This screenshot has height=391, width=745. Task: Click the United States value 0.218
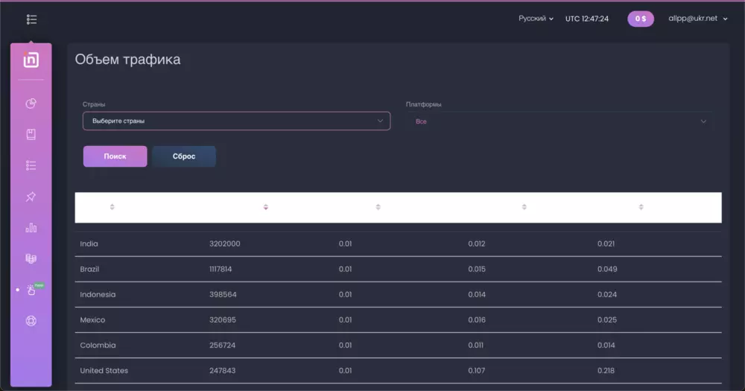tap(606, 371)
